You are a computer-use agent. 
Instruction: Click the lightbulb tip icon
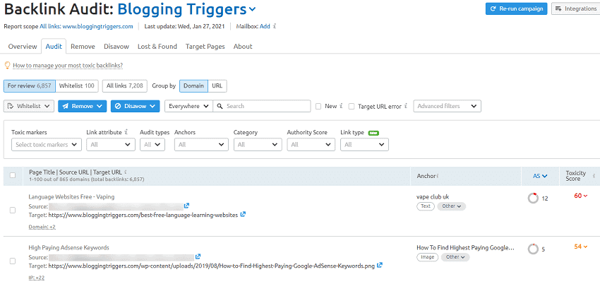coord(6,66)
